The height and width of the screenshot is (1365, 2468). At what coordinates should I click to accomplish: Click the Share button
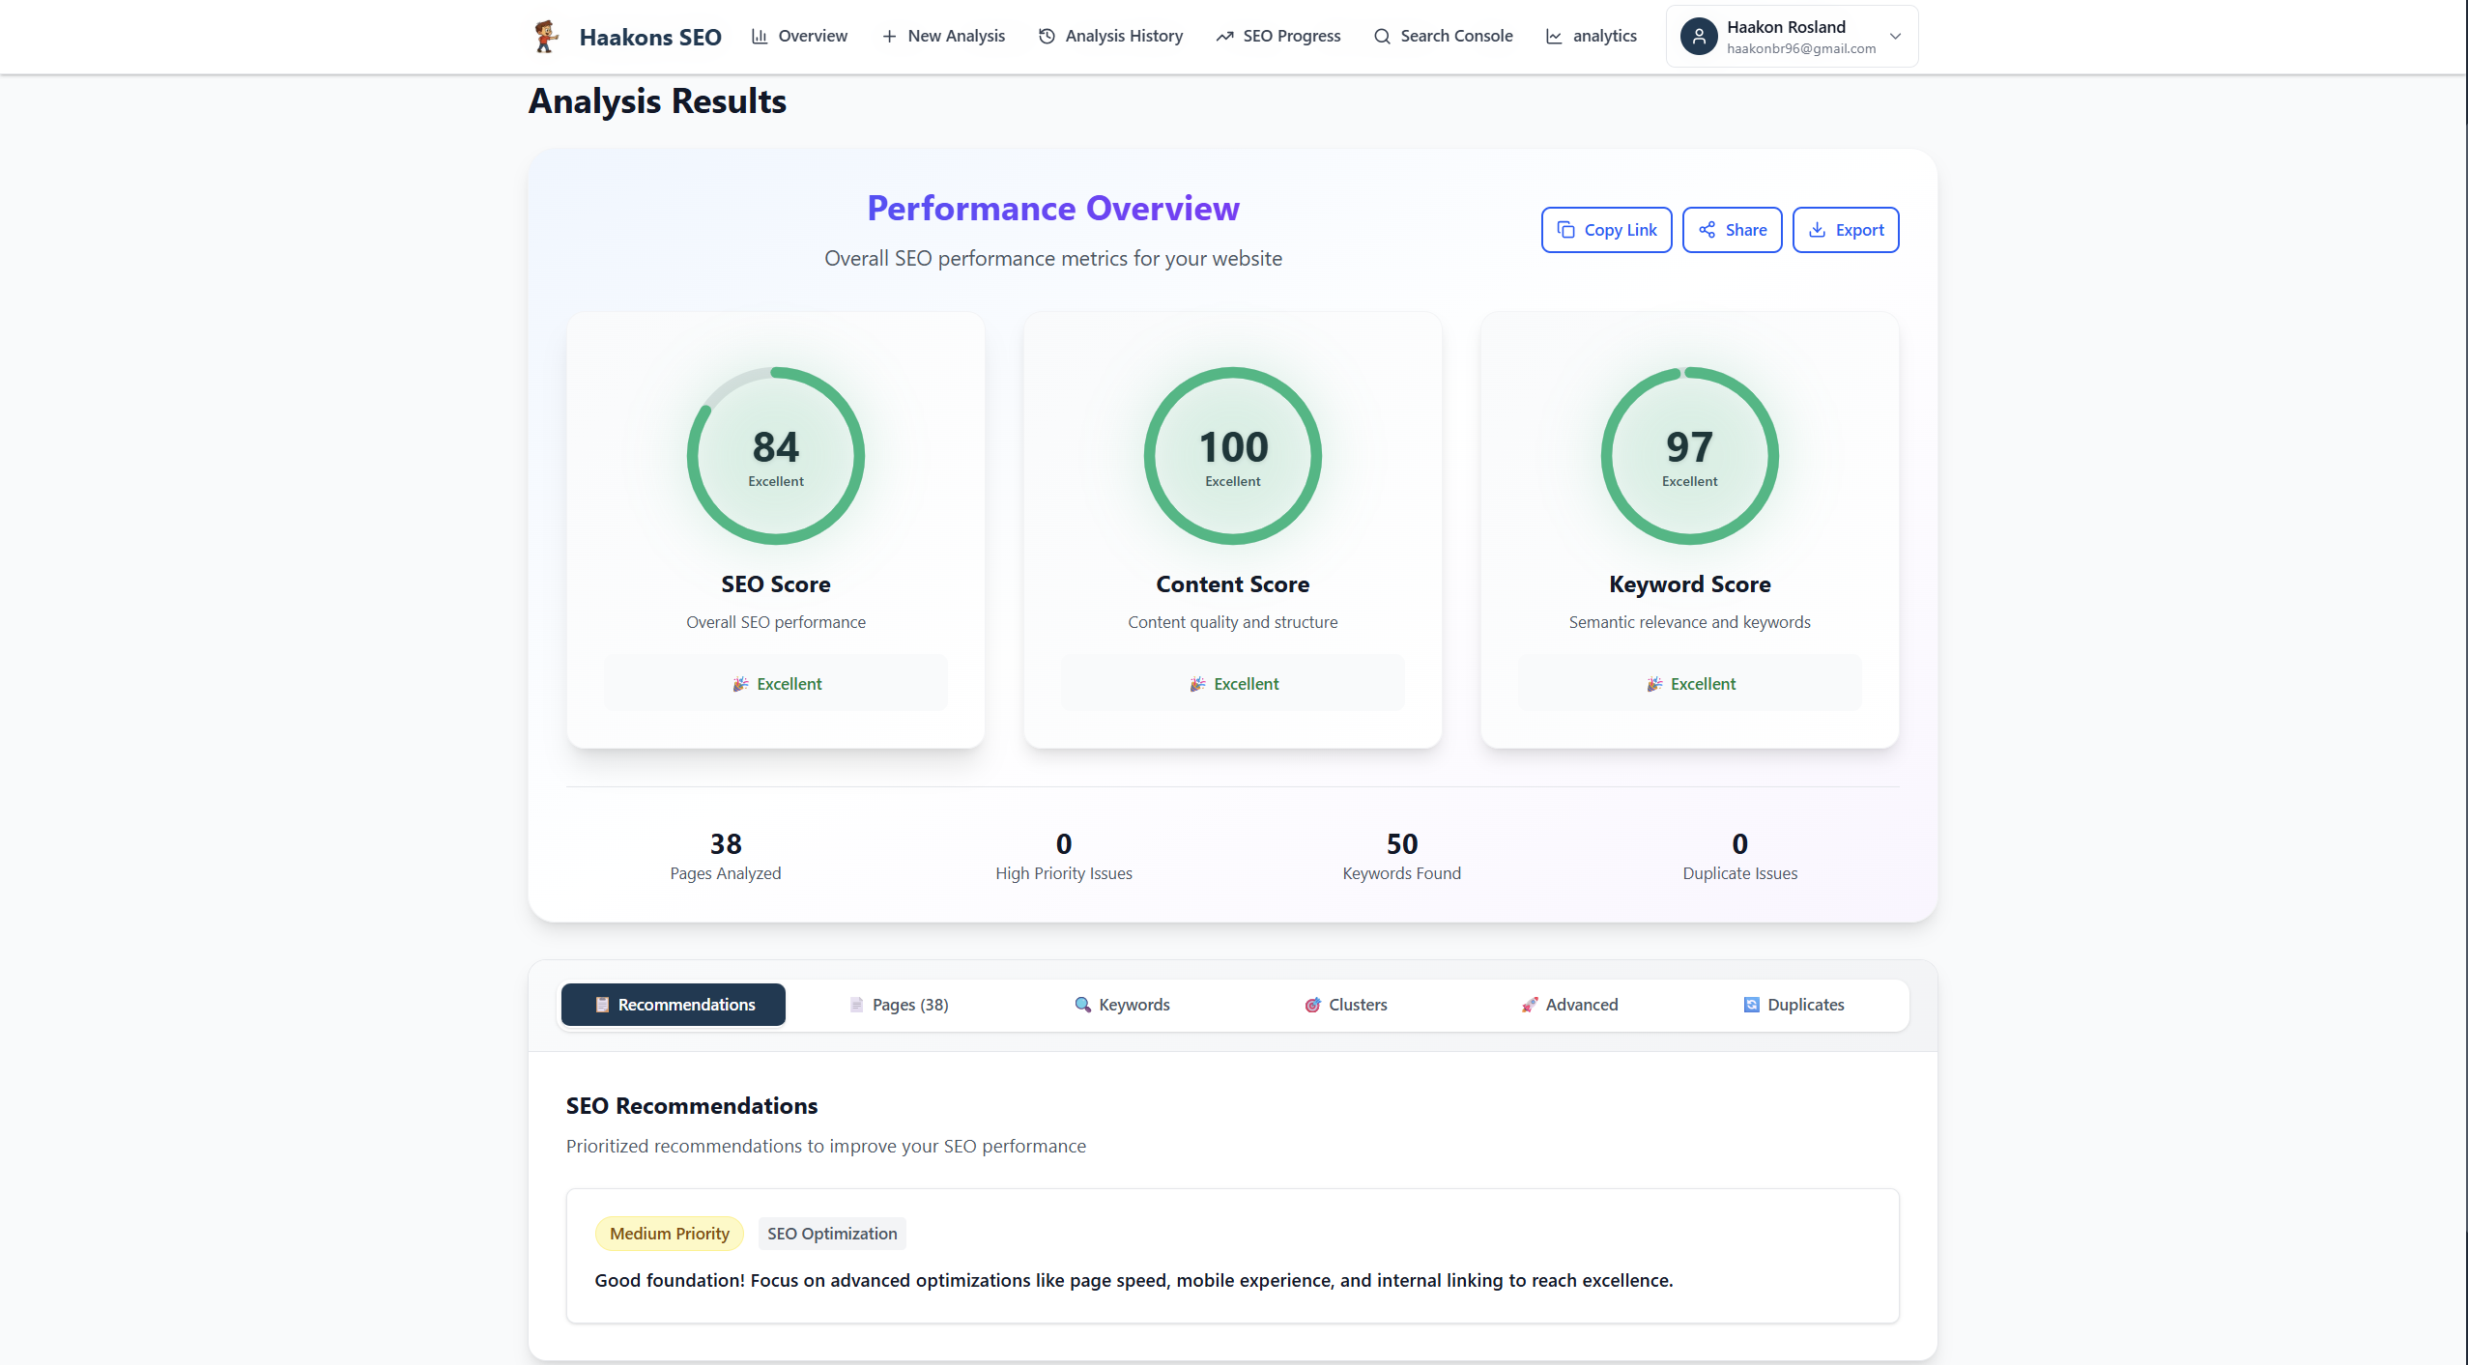click(1732, 230)
